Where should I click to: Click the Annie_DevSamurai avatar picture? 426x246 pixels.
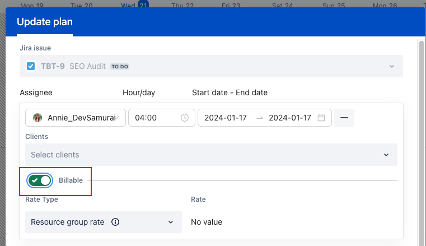click(38, 118)
